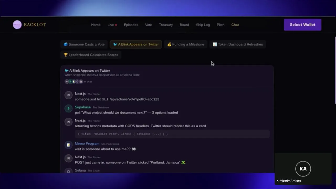Viewport: 336px width, 189px height.
Task: Click the message about 'Portland, Jamaica'
Action: point(130,162)
